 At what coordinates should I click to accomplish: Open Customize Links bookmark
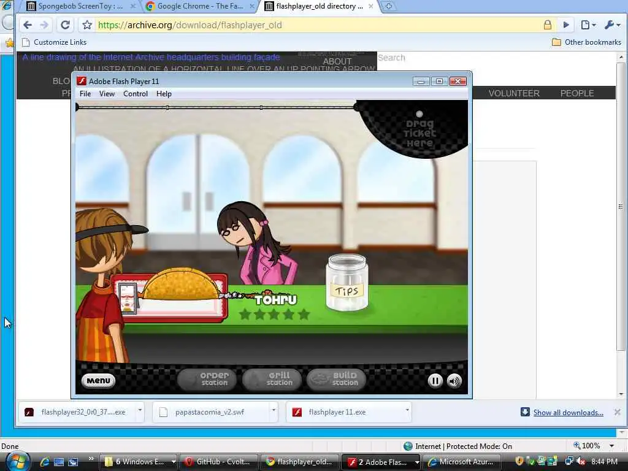(x=54, y=42)
